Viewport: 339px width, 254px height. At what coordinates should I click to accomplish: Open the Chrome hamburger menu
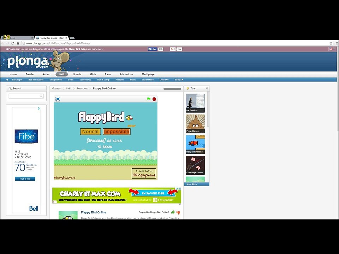point(337,43)
